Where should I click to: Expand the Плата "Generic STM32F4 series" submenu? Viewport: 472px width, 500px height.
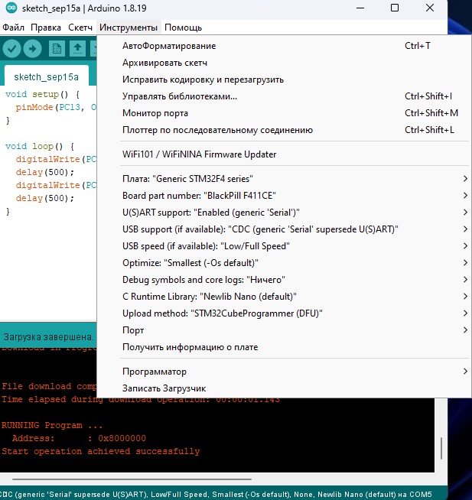click(284, 179)
